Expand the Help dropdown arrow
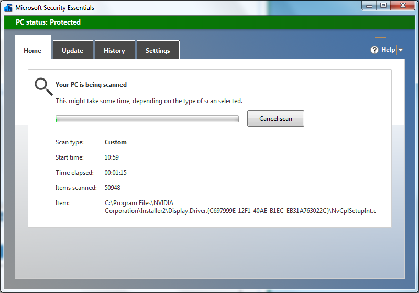Viewport: 419px width, 293px height. click(x=401, y=50)
